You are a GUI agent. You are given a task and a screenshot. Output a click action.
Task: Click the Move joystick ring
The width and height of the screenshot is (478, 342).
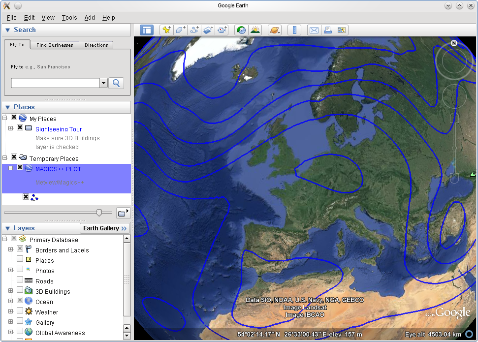pos(454,96)
